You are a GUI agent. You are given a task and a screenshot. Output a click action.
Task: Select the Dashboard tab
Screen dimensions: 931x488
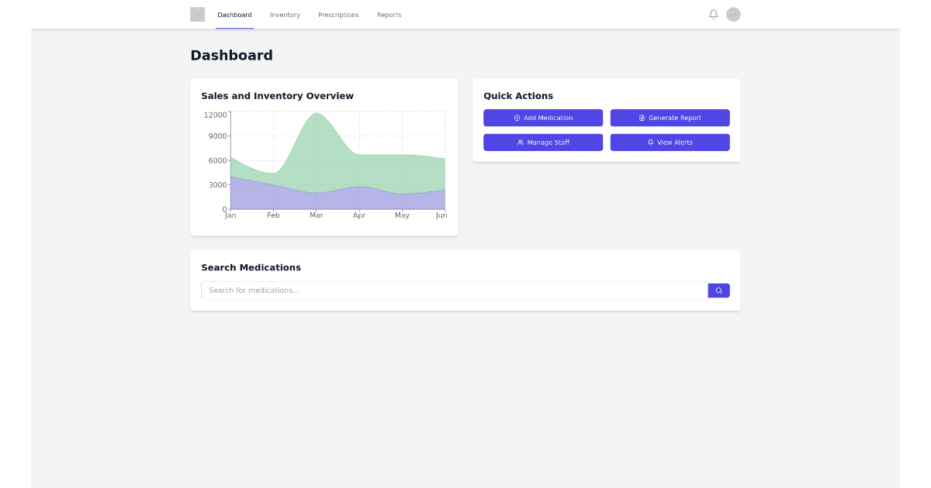234,14
